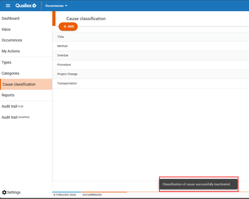Select Types in the sidebar
249x199 pixels.
[7, 62]
